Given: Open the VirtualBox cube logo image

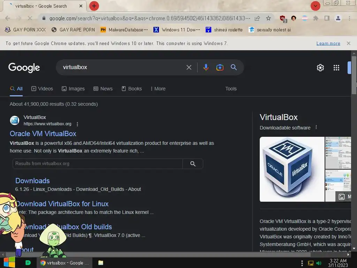Looking at the screenshot, I should click(x=292, y=169).
